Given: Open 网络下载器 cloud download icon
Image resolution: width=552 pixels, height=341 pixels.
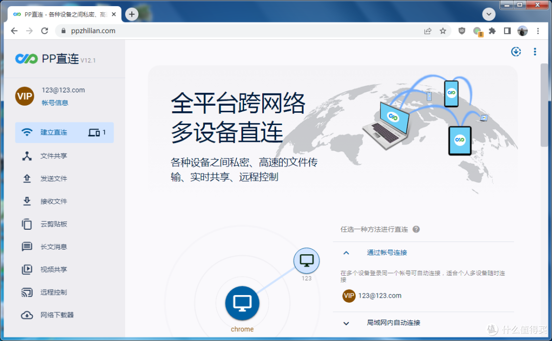Looking at the screenshot, I should 27,315.
